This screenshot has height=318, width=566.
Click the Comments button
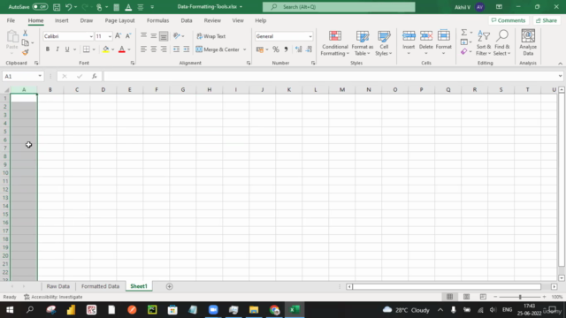click(509, 20)
